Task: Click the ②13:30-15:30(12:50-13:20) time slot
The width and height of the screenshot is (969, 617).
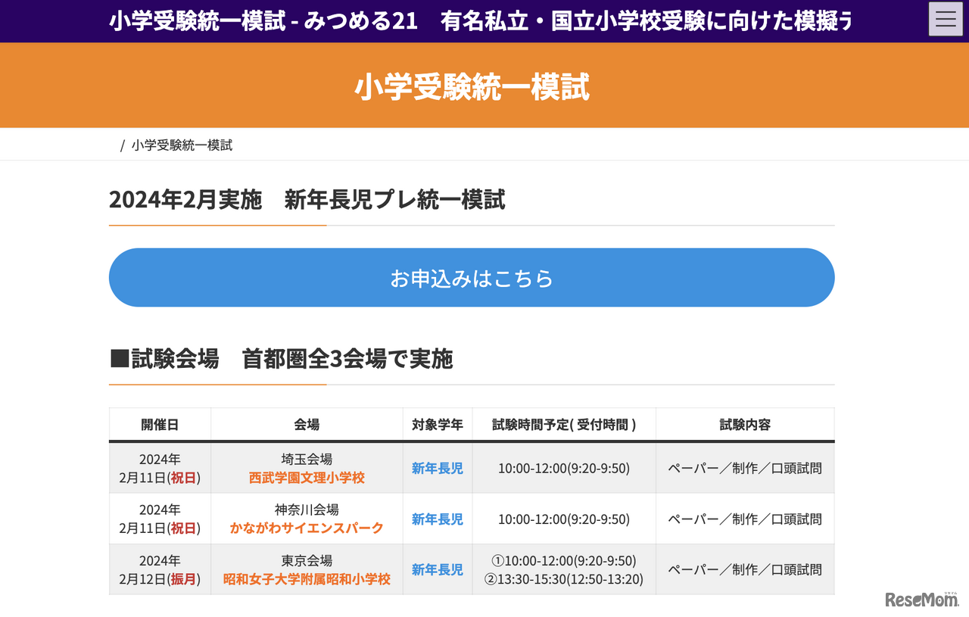Action: point(564,580)
